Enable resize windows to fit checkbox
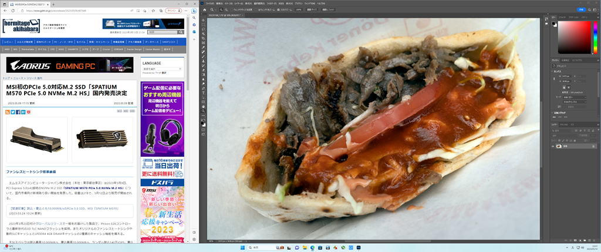Image resolution: width=601 pixels, height=252 pixels. click(231, 9)
